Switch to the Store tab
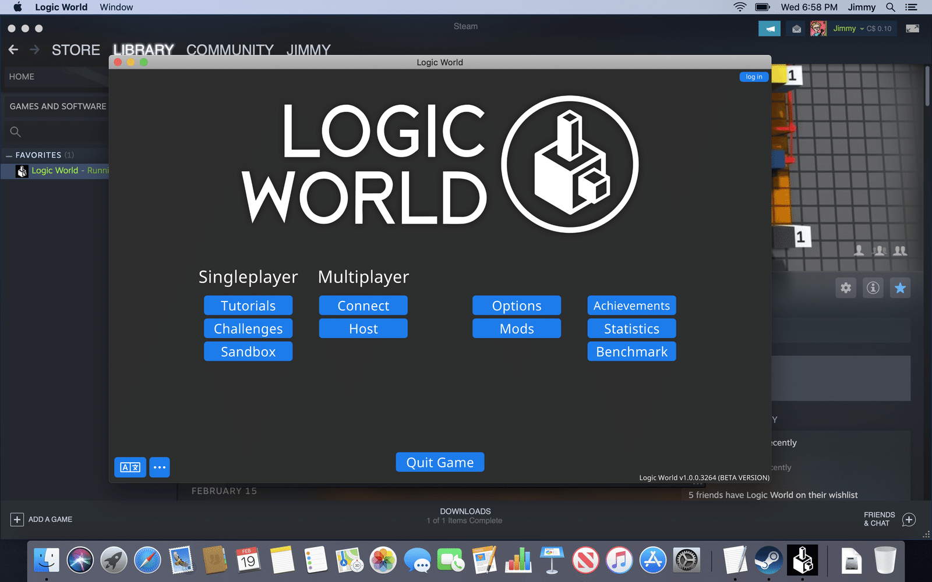932x582 pixels. 76,50
